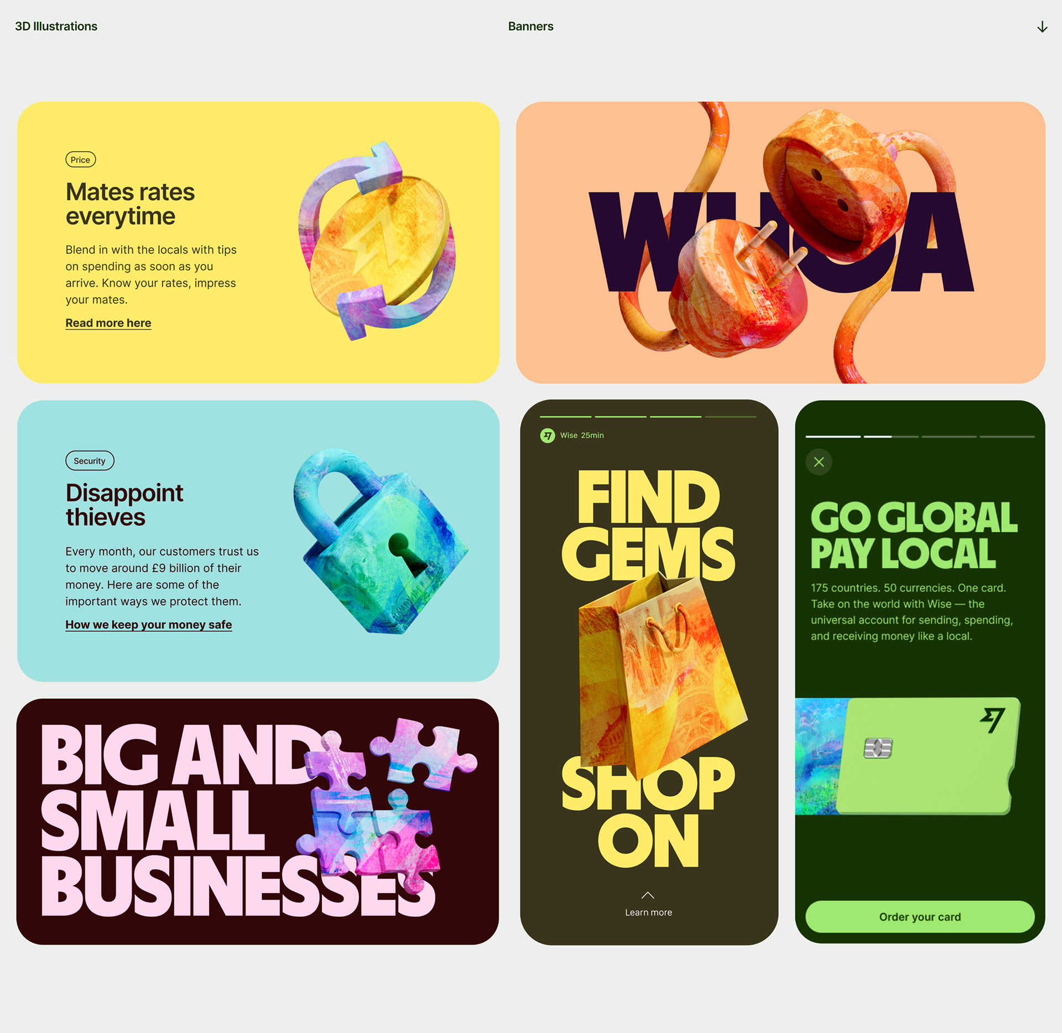The height and width of the screenshot is (1033, 1062).
Task: Select the Price tag label
Action: (x=81, y=160)
